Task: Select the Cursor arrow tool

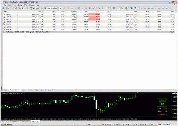Action: tap(60, 8)
